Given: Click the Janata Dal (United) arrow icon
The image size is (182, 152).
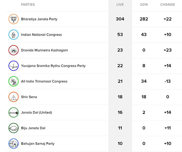Looking at the screenshot, I should pyautogui.click(x=13, y=112).
